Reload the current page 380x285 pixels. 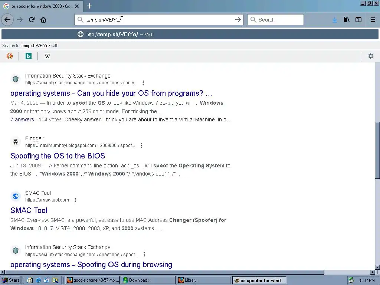(x=32, y=20)
